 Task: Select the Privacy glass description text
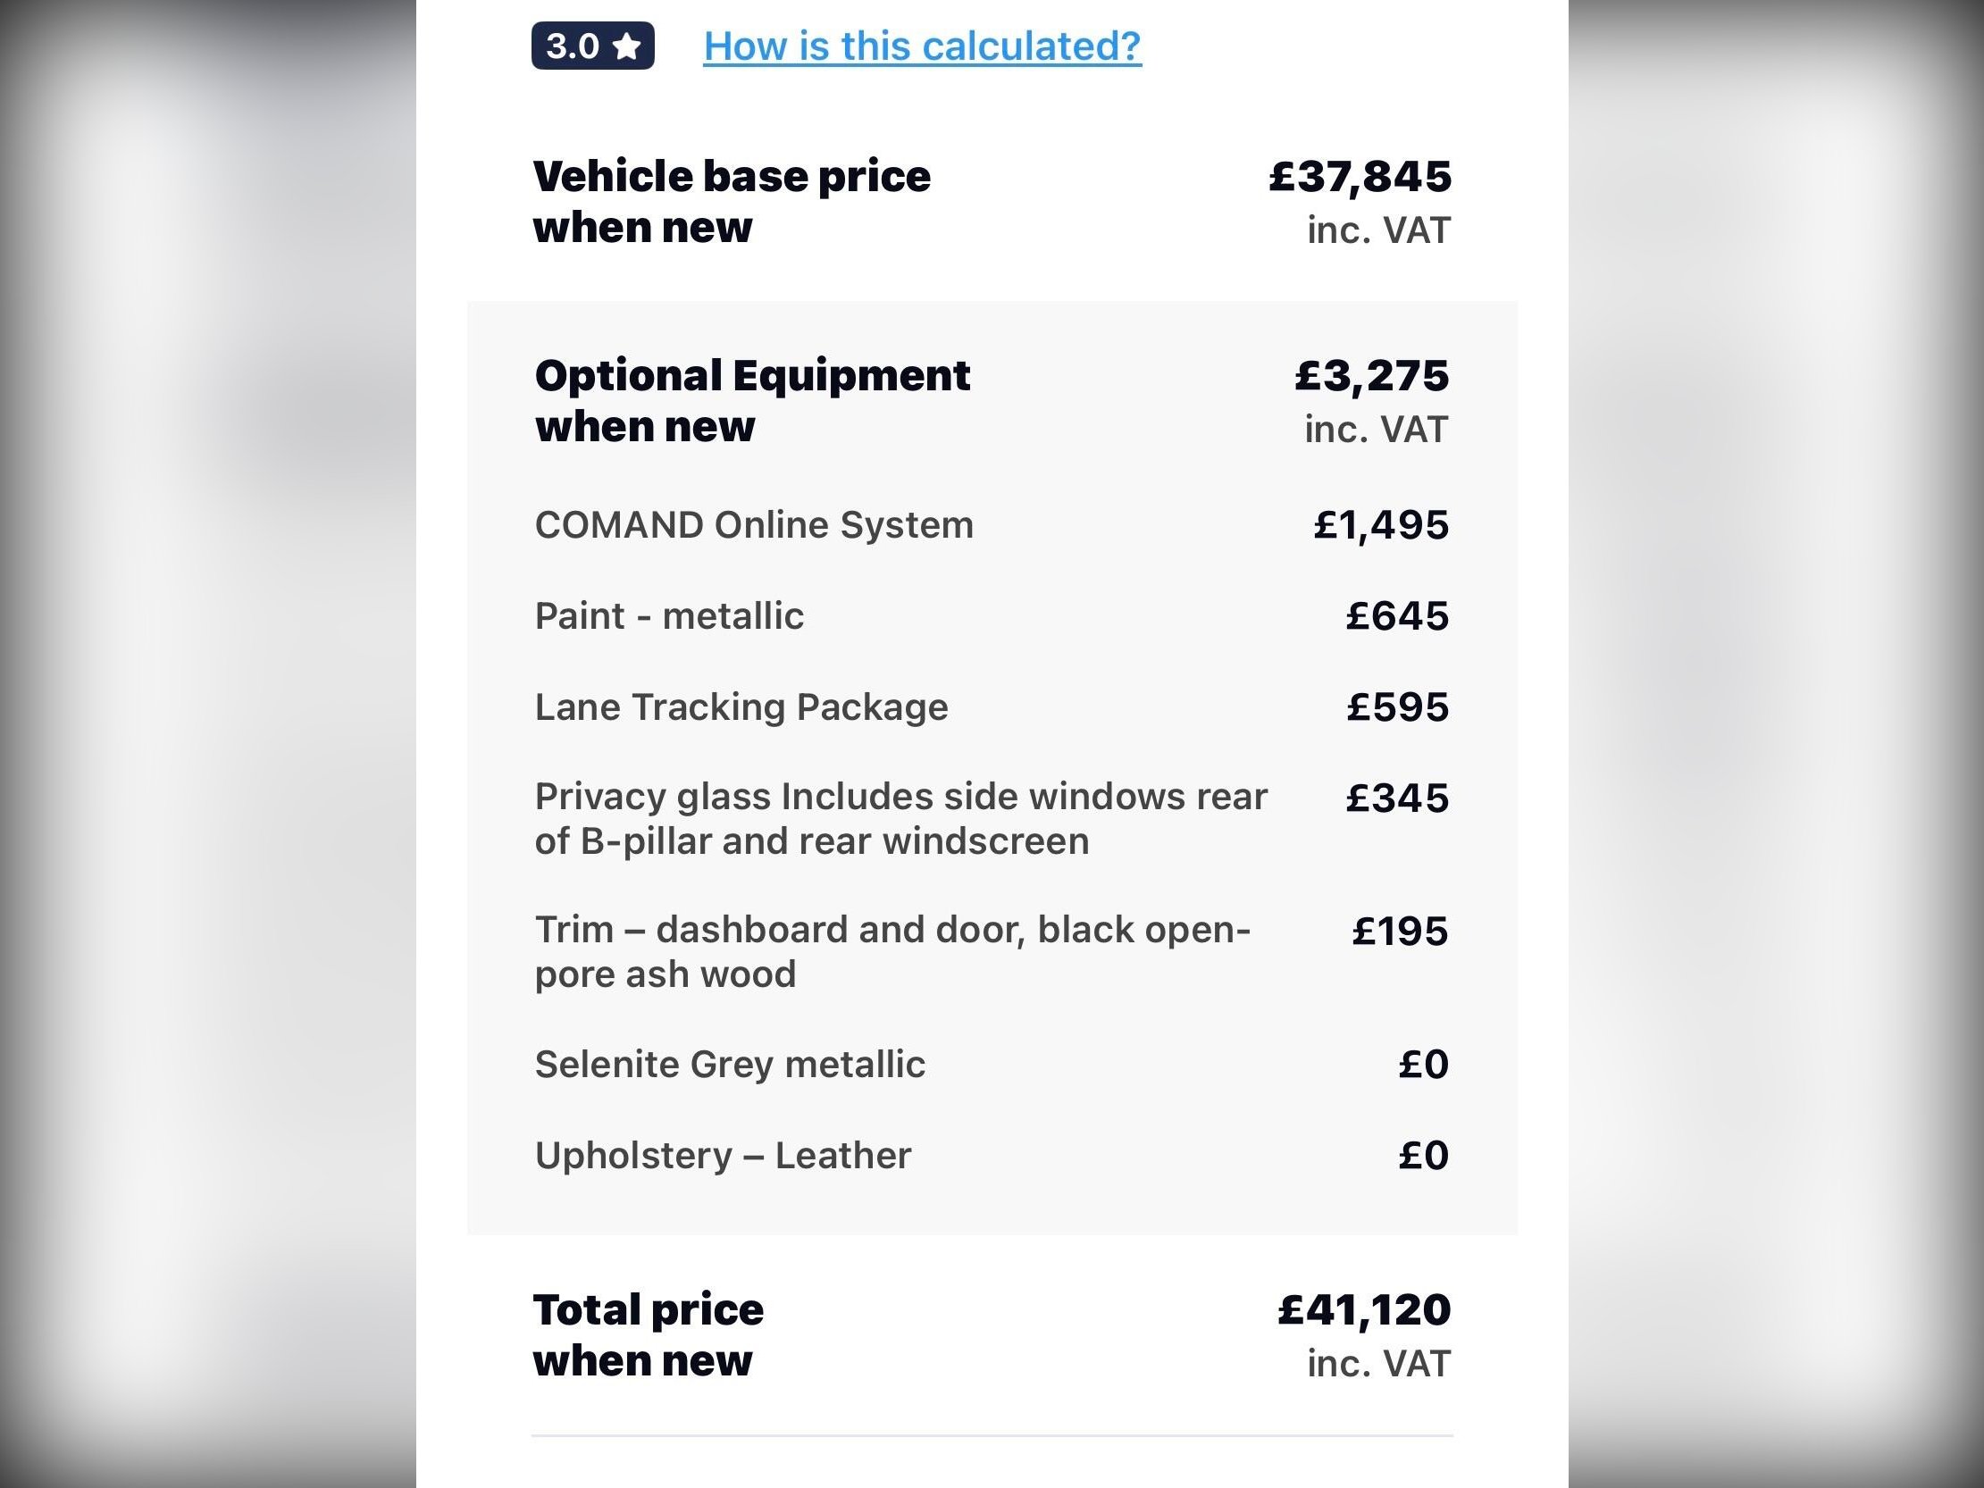[900, 818]
